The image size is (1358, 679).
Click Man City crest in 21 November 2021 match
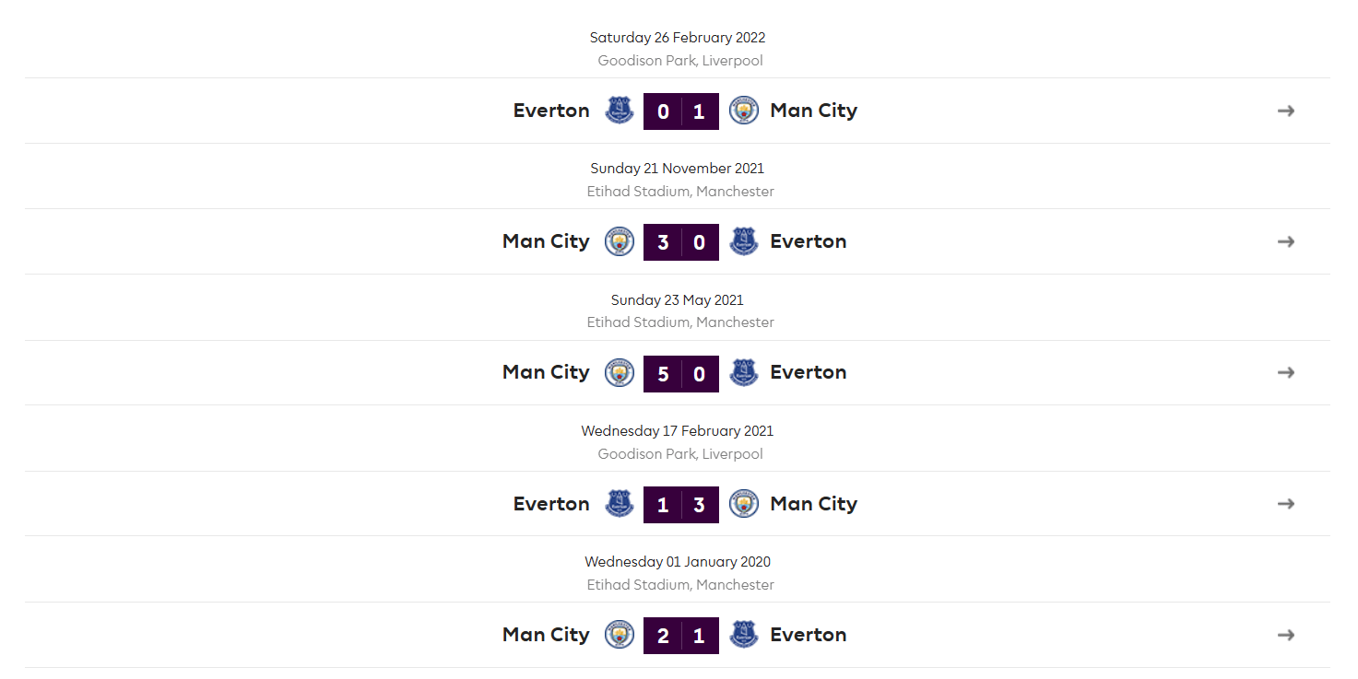click(x=620, y=241)
